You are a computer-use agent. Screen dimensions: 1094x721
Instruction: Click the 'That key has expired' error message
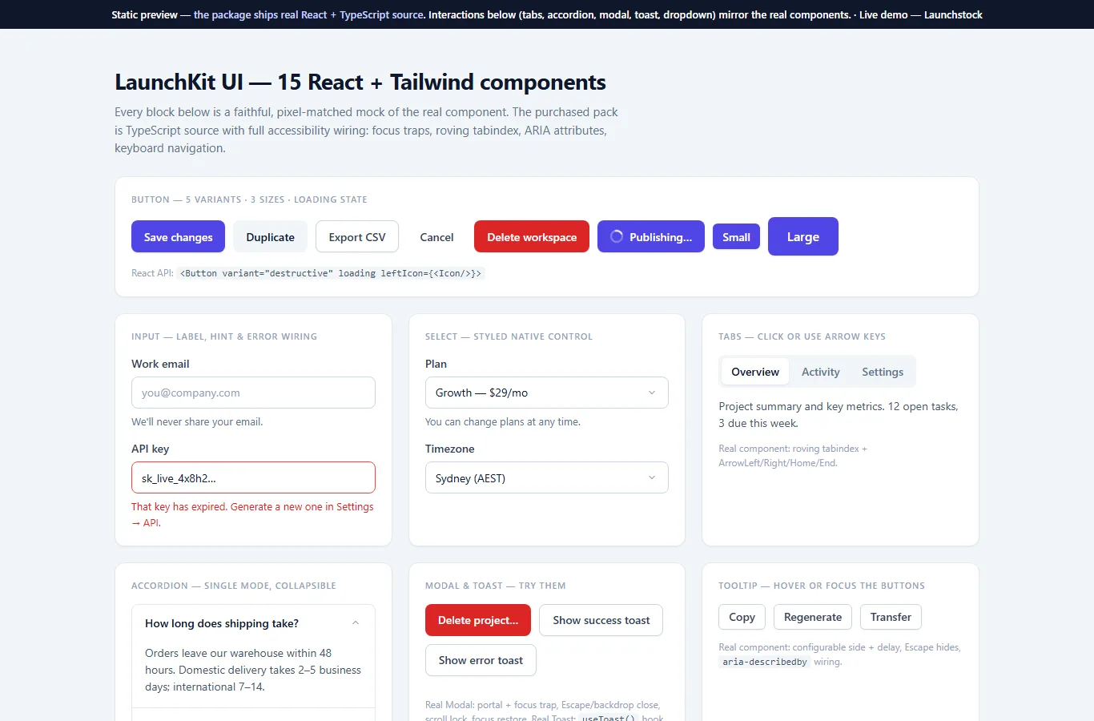click(x=252, y=514)
